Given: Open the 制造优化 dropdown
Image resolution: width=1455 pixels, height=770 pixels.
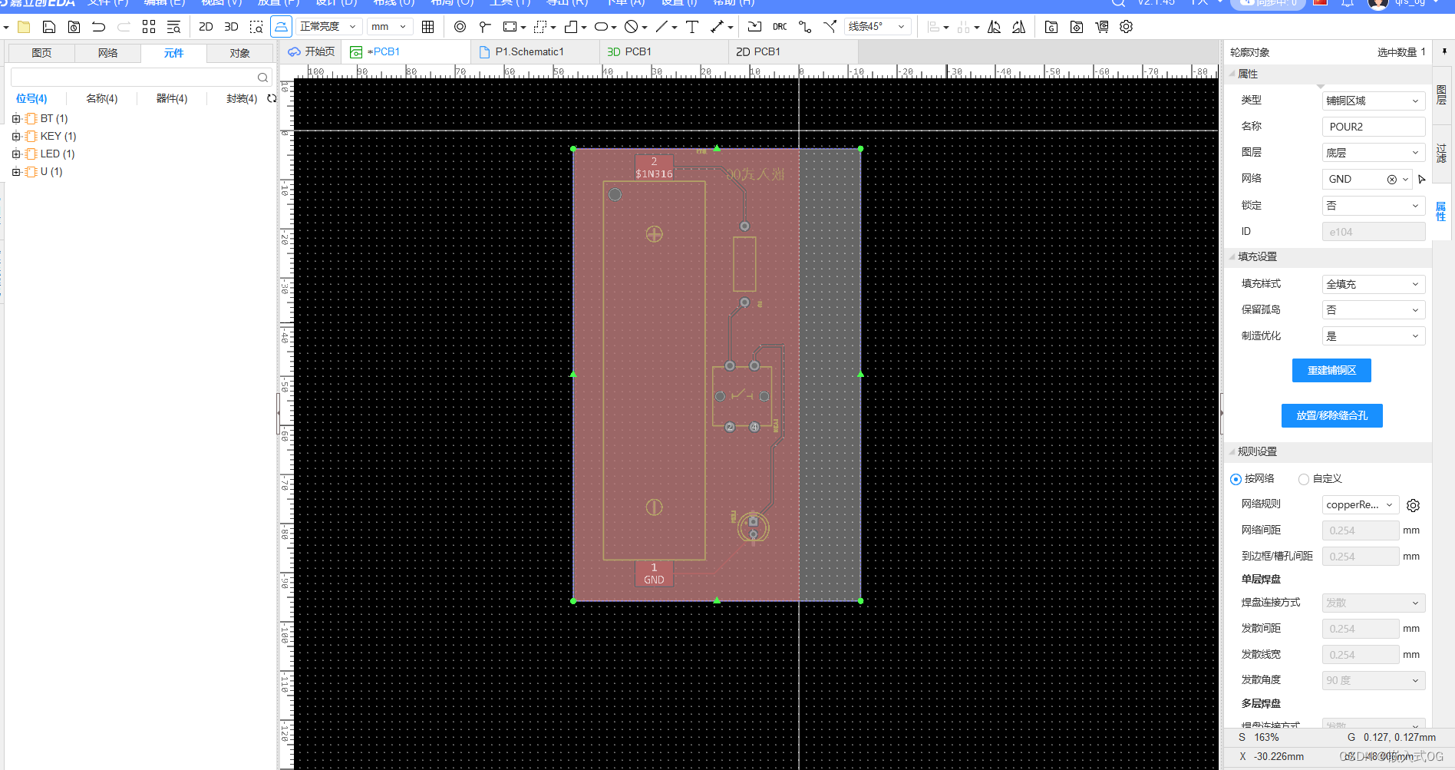Looking at the screenshot, I should coord(1374,336).
